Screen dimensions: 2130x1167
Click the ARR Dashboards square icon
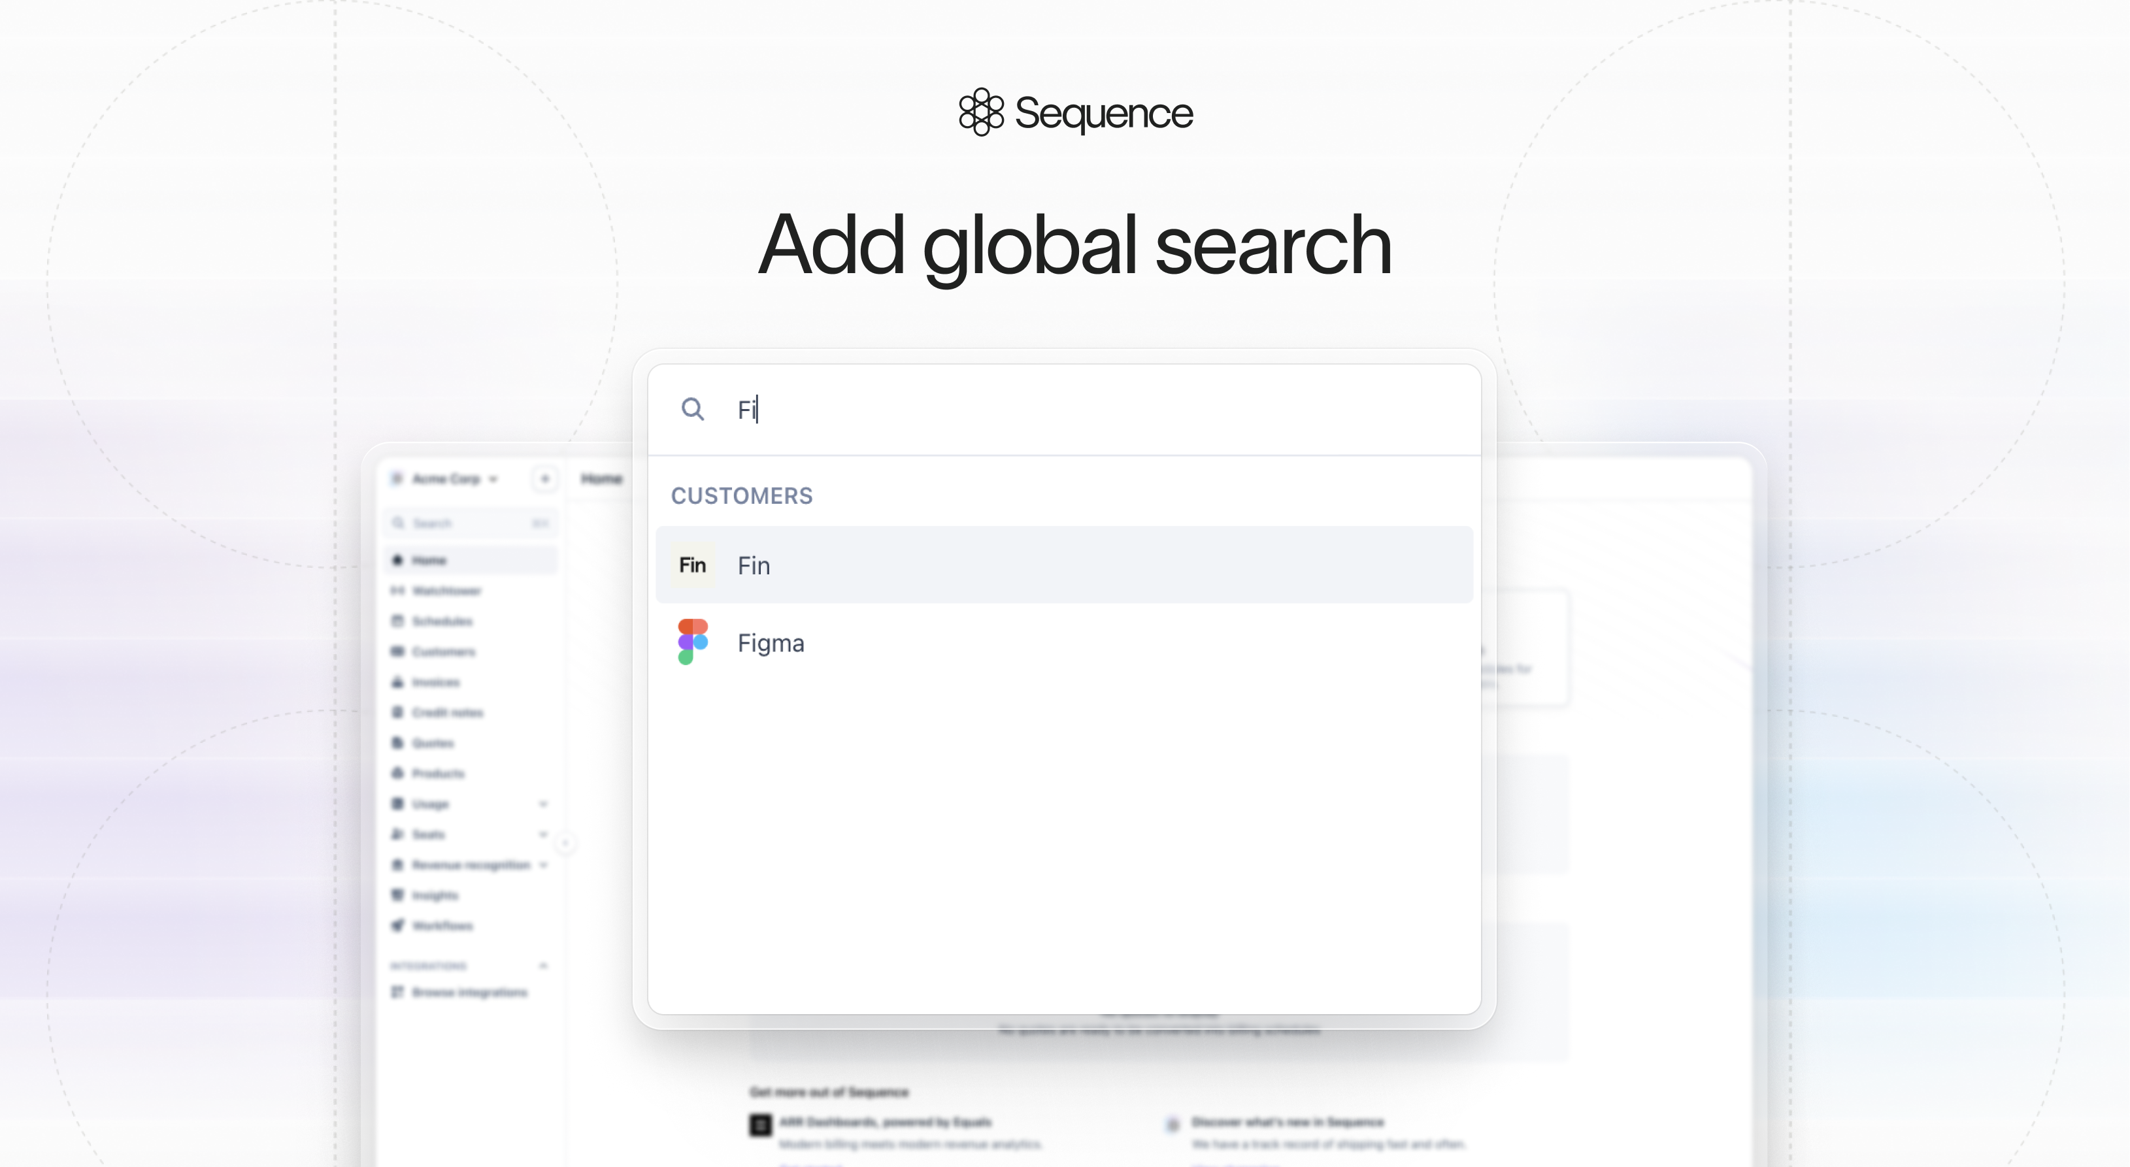[x=761, y=1125]
